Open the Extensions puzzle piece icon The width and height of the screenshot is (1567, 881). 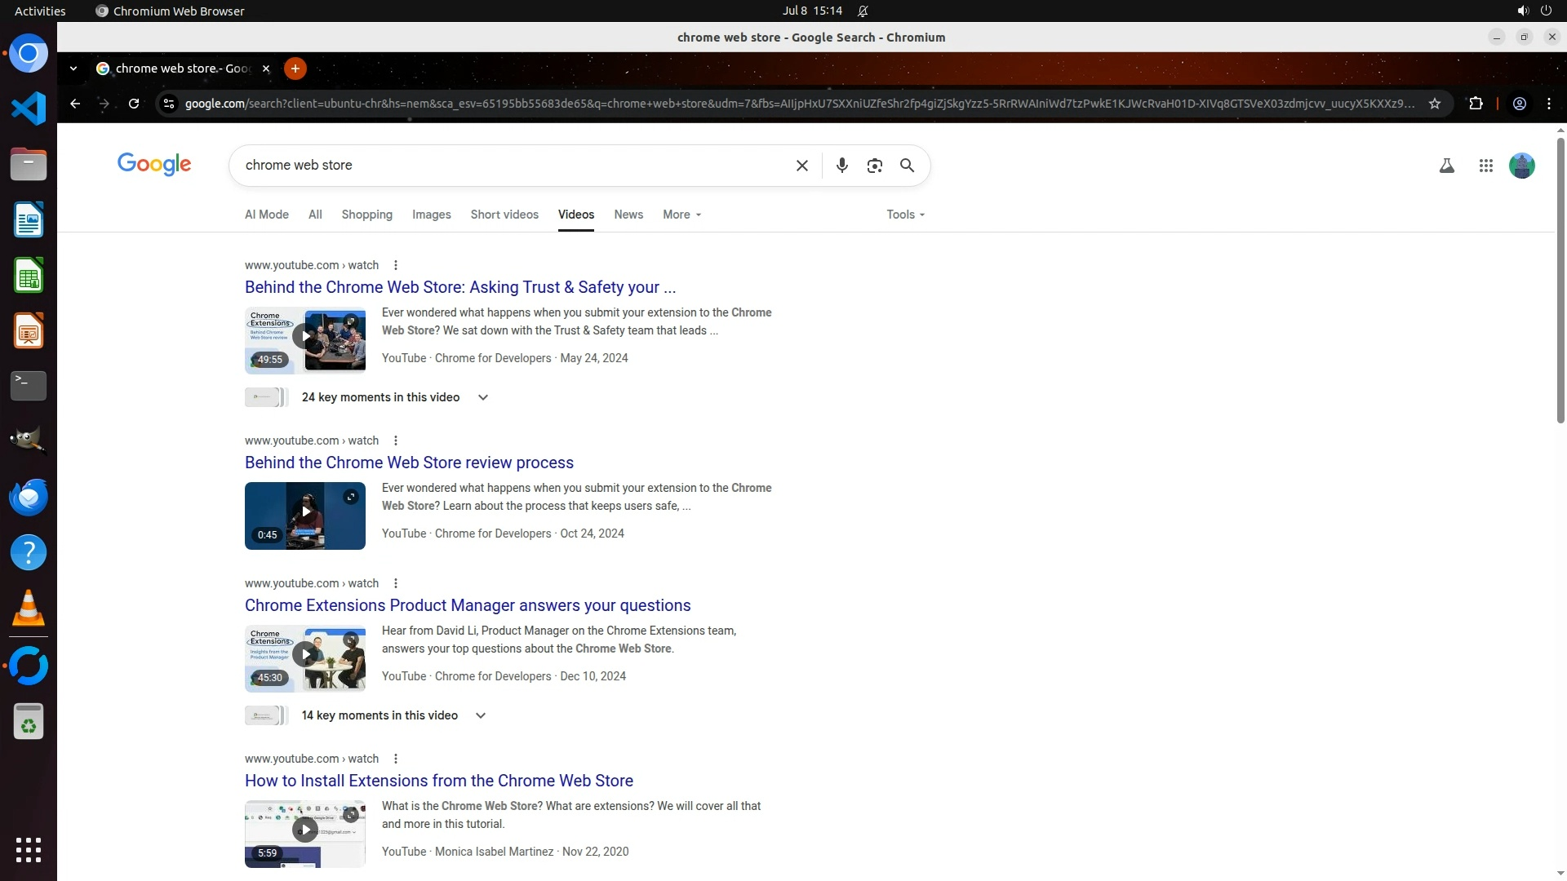[1476, 104]
